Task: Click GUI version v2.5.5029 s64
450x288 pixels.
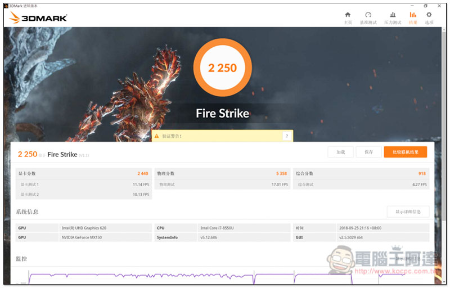Action: tap(350, 237)
